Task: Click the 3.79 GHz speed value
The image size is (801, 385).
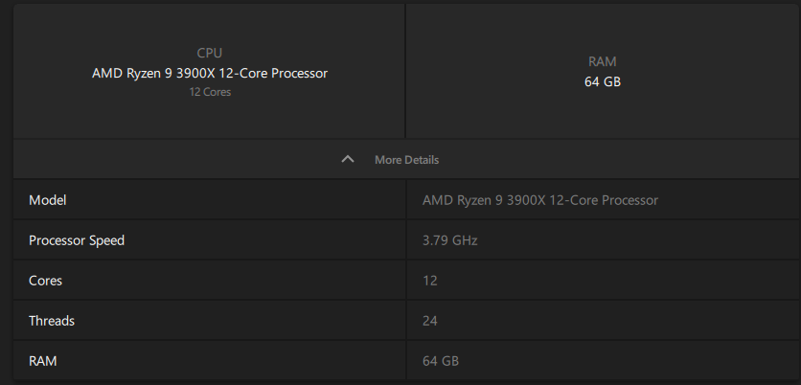Action: point(449,240)
